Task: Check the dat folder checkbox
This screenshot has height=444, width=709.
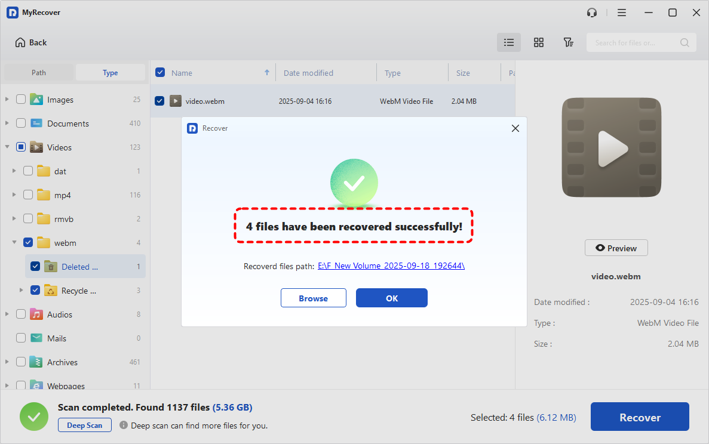Action: [28, 171]
